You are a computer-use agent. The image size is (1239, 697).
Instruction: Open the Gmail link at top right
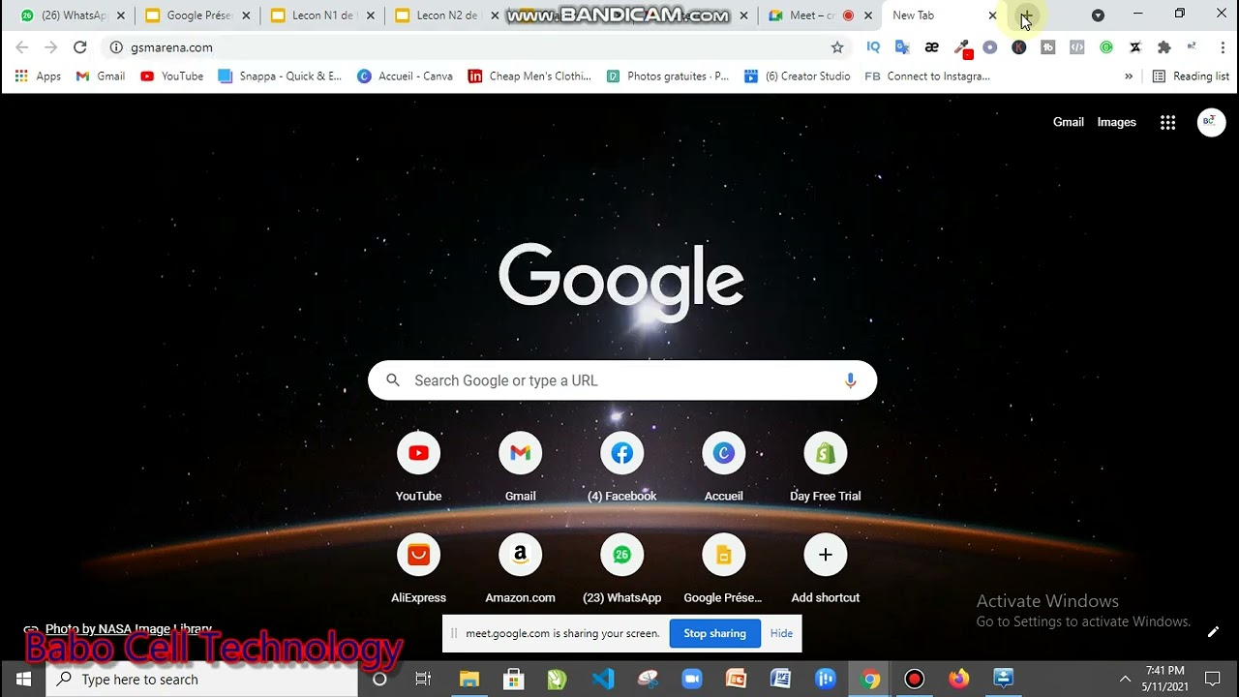[x=1068, y=122]
